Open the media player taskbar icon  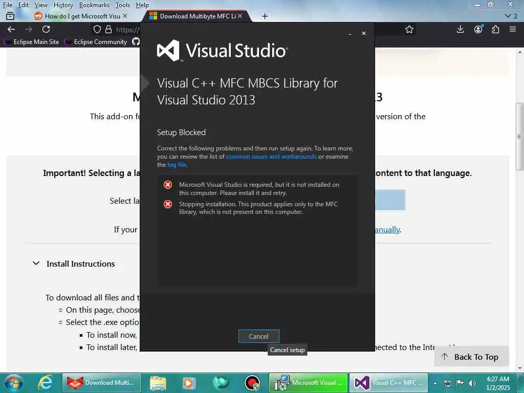[188, 383]
